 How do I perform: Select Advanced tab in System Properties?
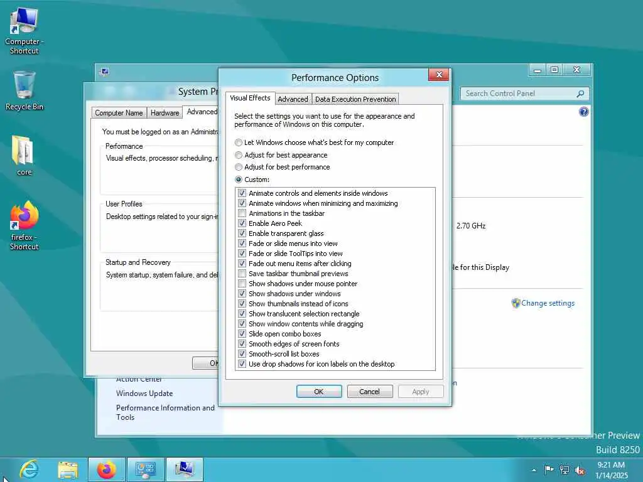[202, 112]
